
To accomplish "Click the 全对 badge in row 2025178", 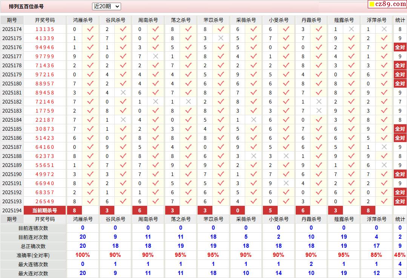I will pos(400,65).
